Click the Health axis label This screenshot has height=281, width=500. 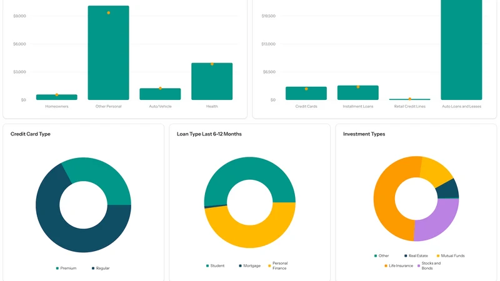212,106
